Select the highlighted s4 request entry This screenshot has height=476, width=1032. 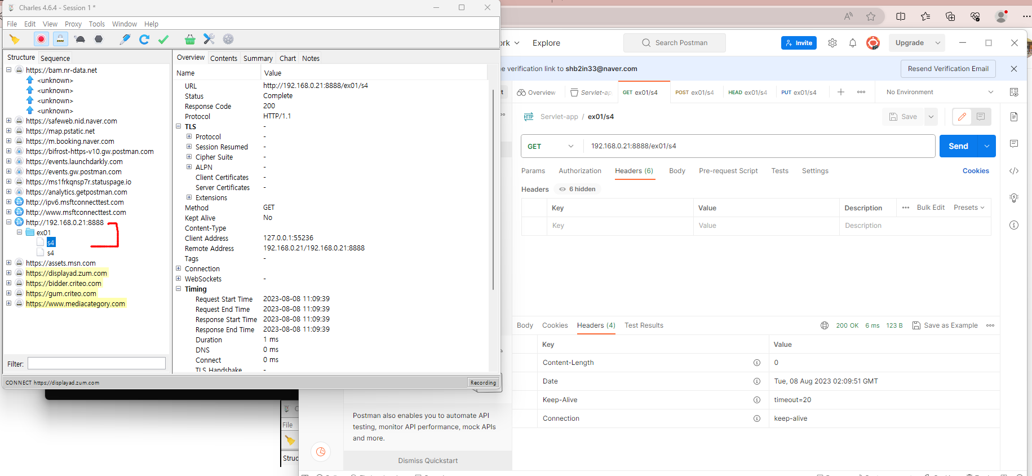tap(51, 243)
